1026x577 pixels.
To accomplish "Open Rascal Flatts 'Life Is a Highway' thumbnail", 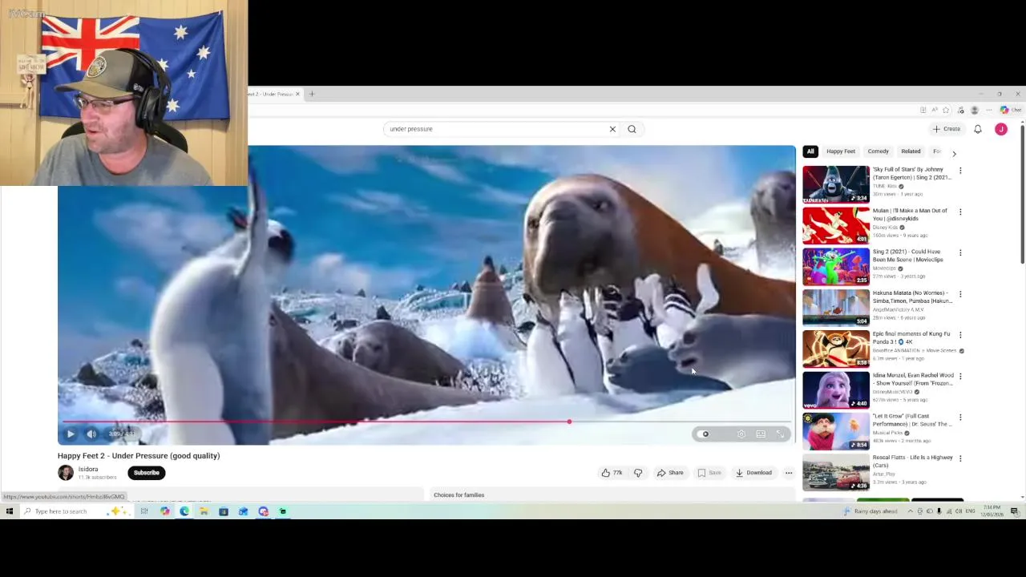I will tap(836, 473).
